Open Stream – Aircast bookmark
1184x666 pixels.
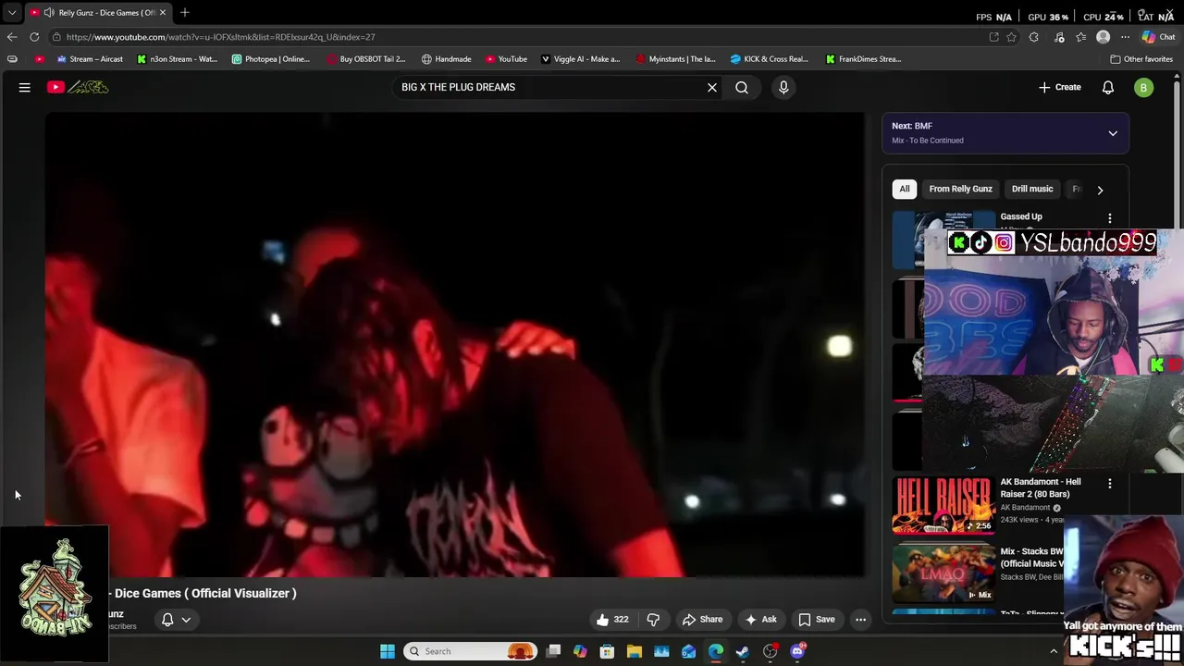coord(90,59)
